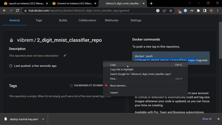222x125 pixels.
Task: Open the red extension icon with badge 14
Action: click(x=179, y=11)
